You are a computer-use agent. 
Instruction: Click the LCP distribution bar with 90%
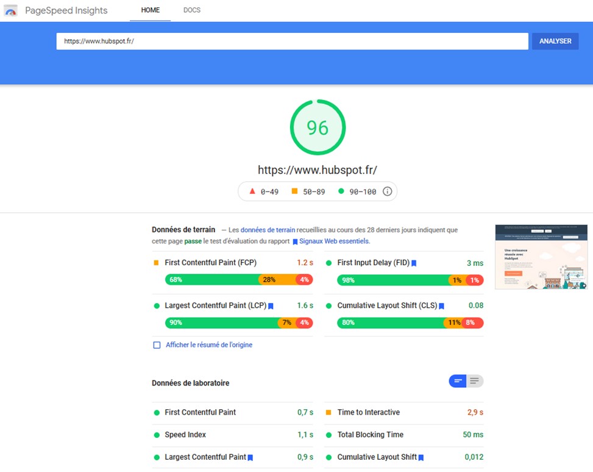coord(239,323)
